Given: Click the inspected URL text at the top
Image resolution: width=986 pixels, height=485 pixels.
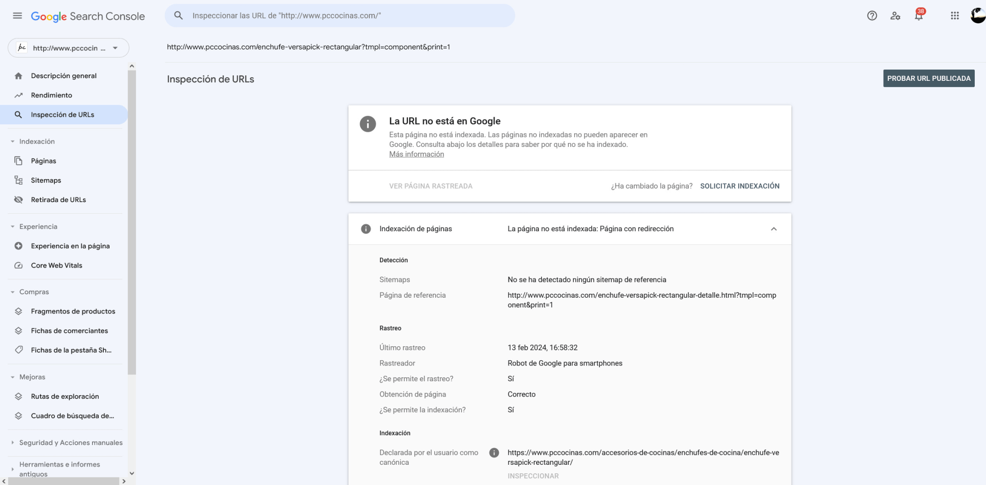Looking at the screenshot, I should pos(308,47).
